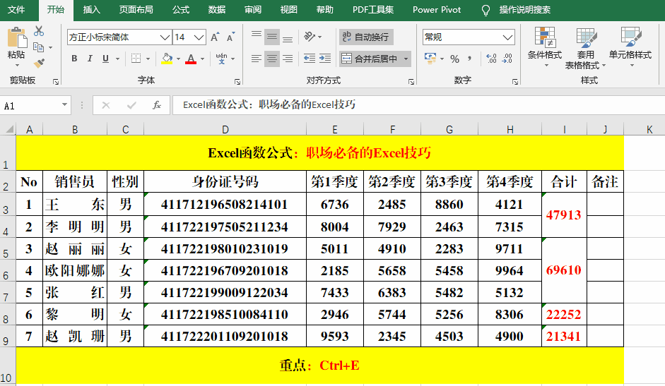Viewport: 665px width, 386px height.
Task: Select the cell with total 69610
Action: click(564, 270)
